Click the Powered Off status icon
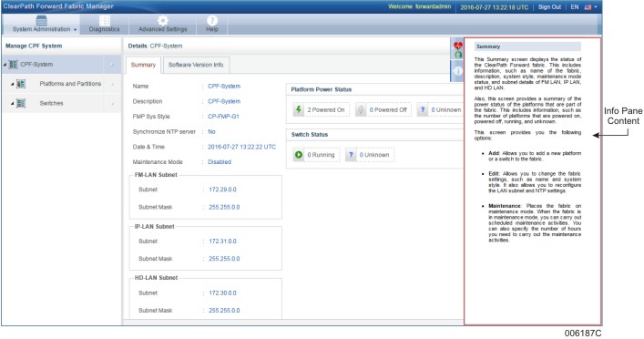This screenshot has height=339, width=644. pyautogui.click(x=361, y=109)
